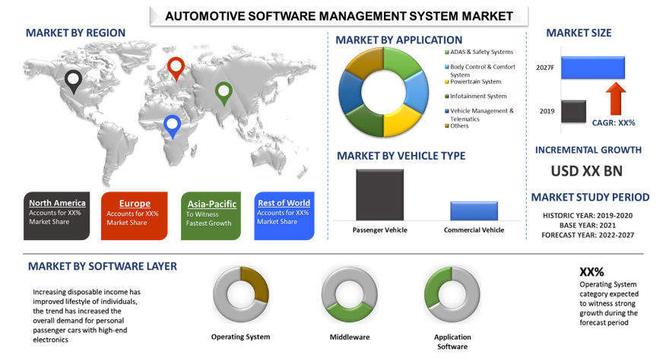The image size is (669, 358).
Task: Click the Rest of World card
Action: tap(284, 216)
